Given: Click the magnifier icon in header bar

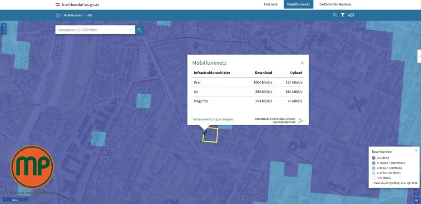Looking at the screenshot, I should tap(335, 15).
